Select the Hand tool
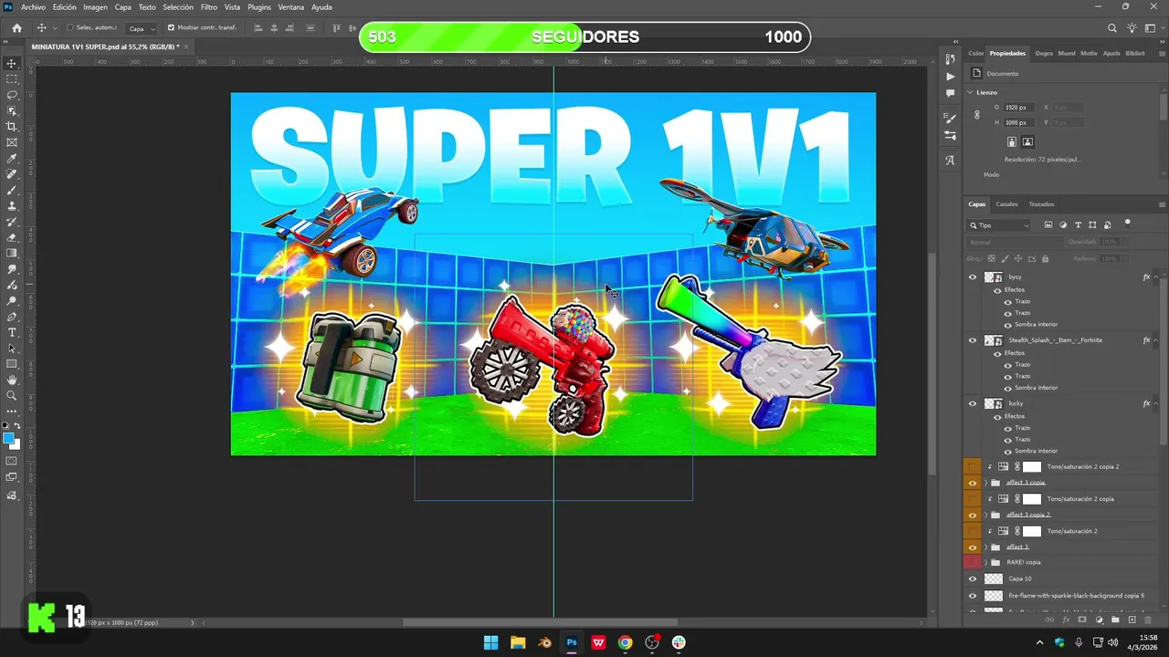This screenshot has height=657, width=1169. 12,380
